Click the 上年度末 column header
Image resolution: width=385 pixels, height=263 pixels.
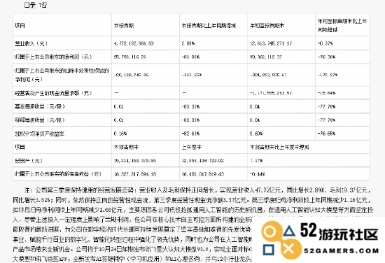[x=192, y=147]
